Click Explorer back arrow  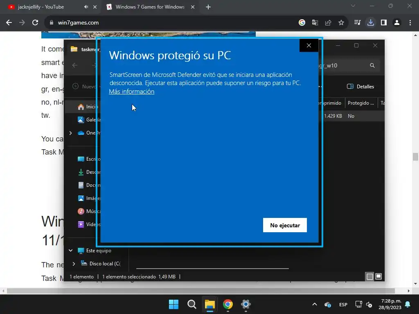pos(75,65)
